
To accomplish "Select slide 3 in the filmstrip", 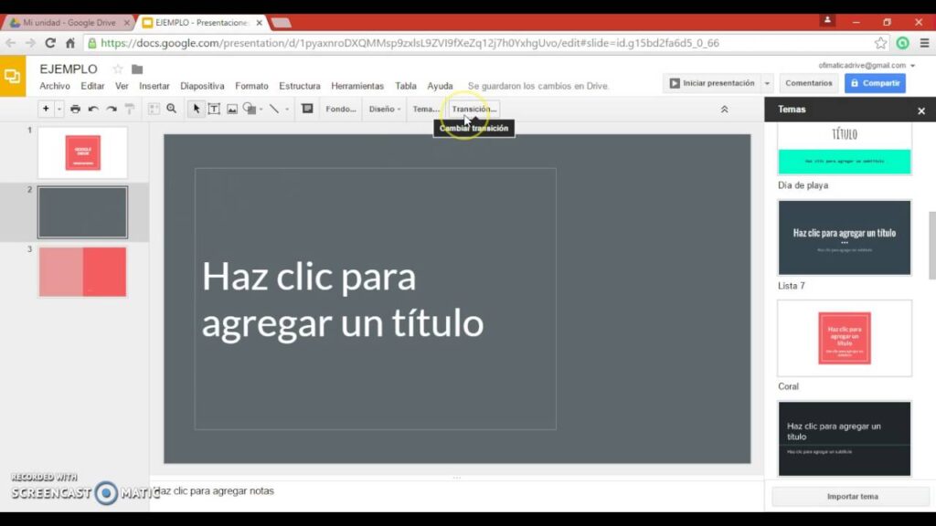I will [x=82, y=271].
